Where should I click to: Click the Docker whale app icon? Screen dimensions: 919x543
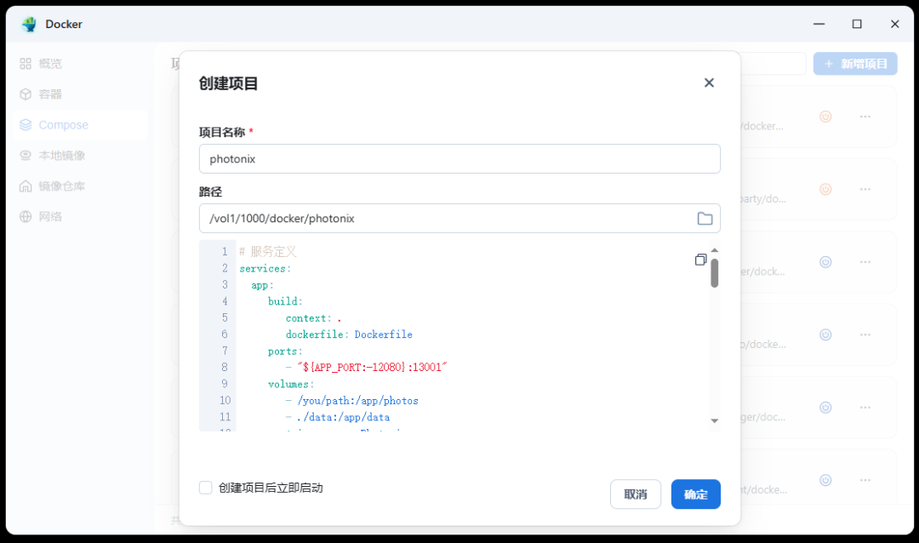30,25
